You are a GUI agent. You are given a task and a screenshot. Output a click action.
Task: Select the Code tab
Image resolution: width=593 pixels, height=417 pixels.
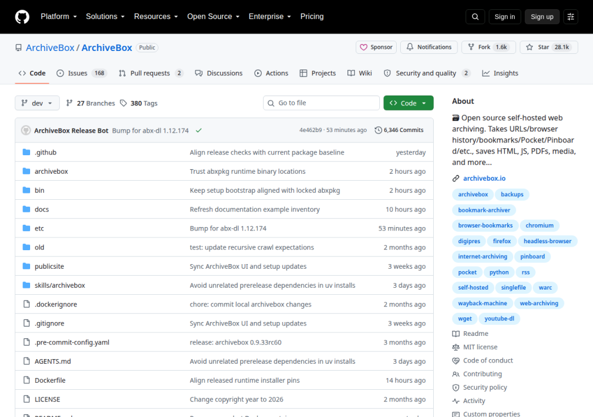32,73
